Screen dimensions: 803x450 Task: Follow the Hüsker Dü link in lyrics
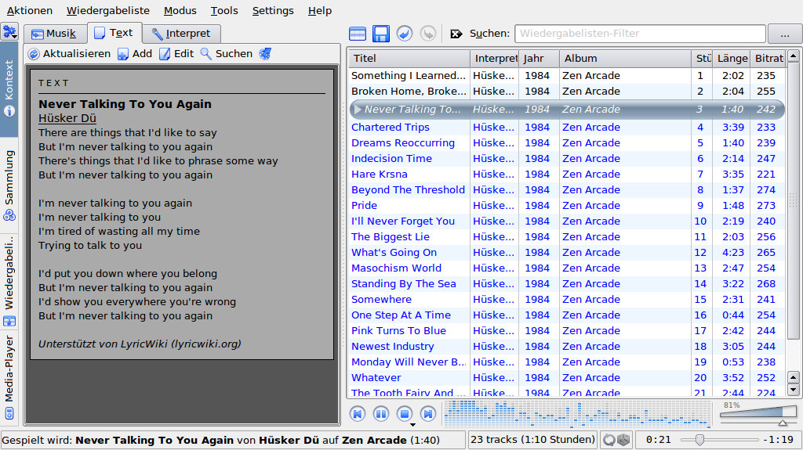(67, 118)
